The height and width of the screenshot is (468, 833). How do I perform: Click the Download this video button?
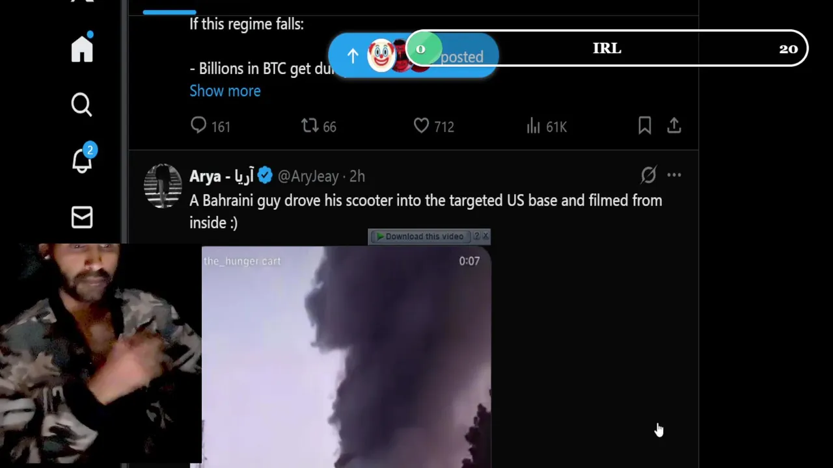420,237
